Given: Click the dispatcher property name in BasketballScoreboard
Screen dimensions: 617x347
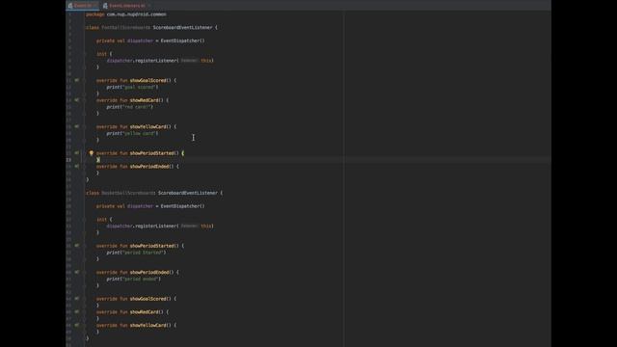Looking at the screenshot, I should [140, 205].
